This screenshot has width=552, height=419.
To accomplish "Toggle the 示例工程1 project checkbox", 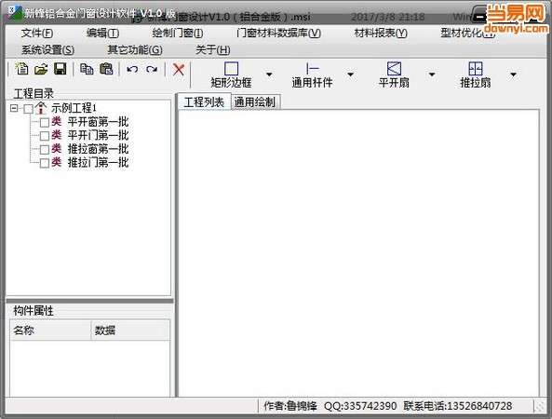I will point(28,108).
